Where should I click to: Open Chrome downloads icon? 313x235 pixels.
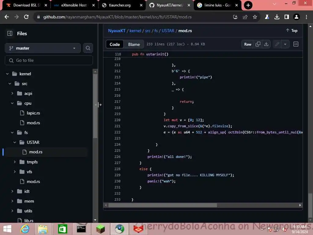[277, 17]
